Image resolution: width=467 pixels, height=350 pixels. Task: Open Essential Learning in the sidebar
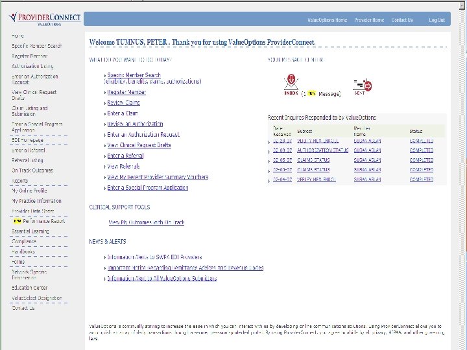(x=30, y=231)
